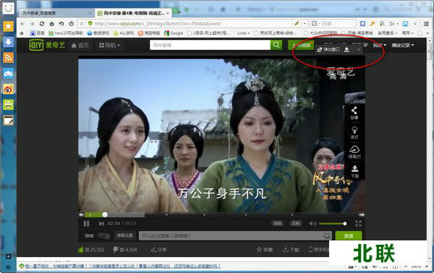This screenshot has width=434, height=273.
Task: Click the download icon in the video sidebar
Action: (354, 172)
